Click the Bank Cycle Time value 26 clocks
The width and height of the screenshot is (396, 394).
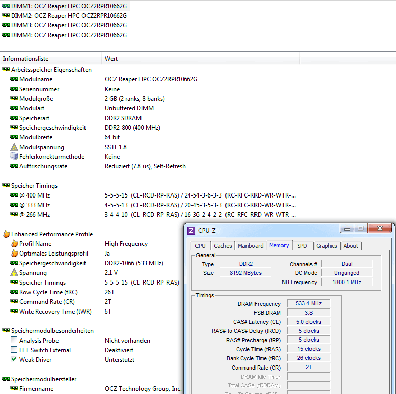[308, 358]
